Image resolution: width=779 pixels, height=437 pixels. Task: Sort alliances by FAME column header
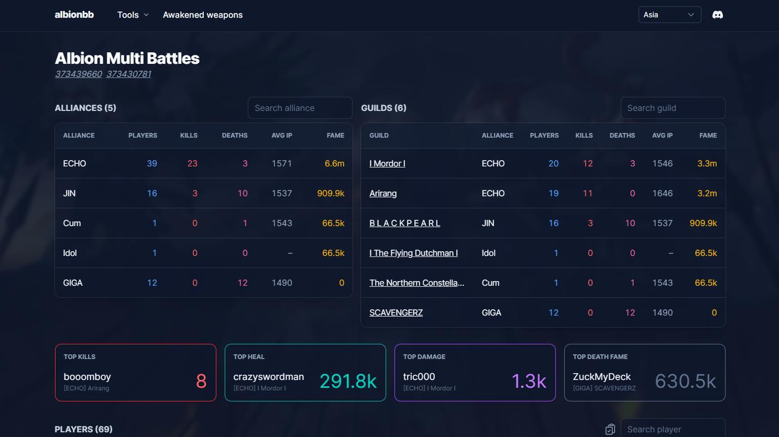pos(335,135)
